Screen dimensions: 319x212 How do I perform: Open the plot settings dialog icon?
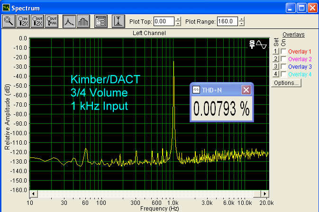[100, 21]
